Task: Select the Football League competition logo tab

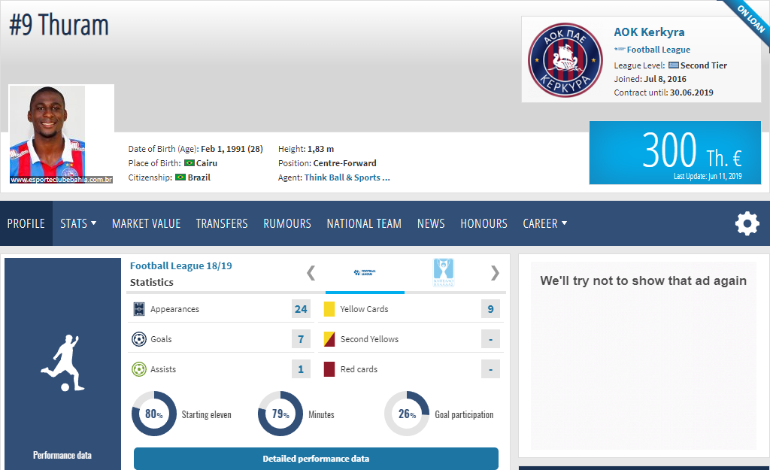Action: tap(365, 272)
